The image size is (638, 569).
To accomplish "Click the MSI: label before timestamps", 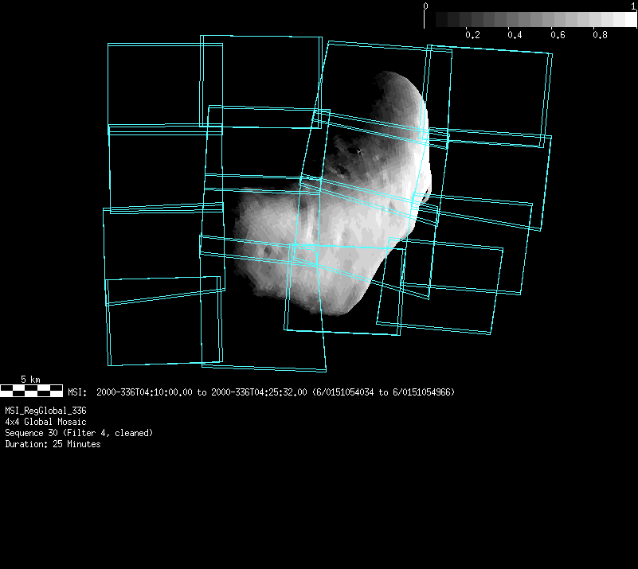I will (x=77, y=392).
